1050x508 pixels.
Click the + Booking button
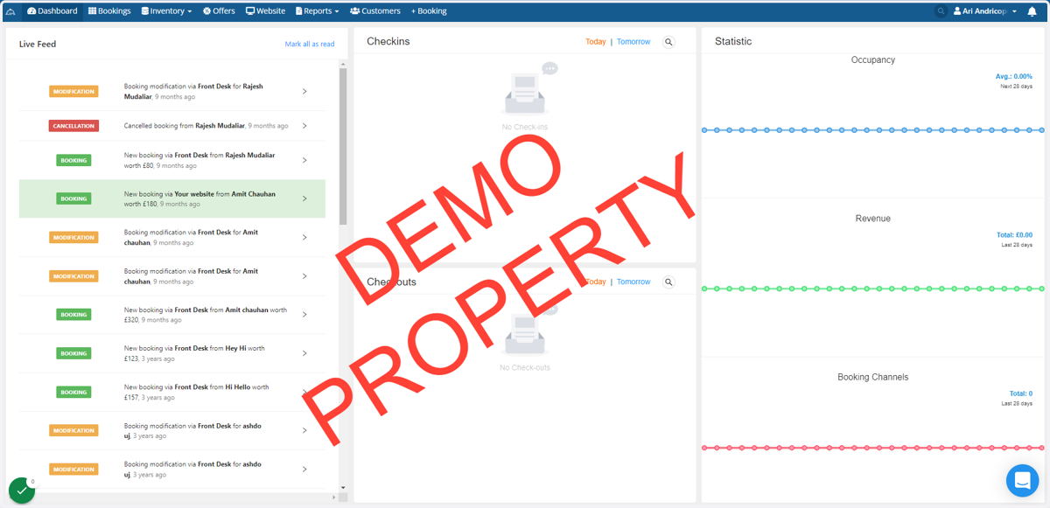(429, 11)
